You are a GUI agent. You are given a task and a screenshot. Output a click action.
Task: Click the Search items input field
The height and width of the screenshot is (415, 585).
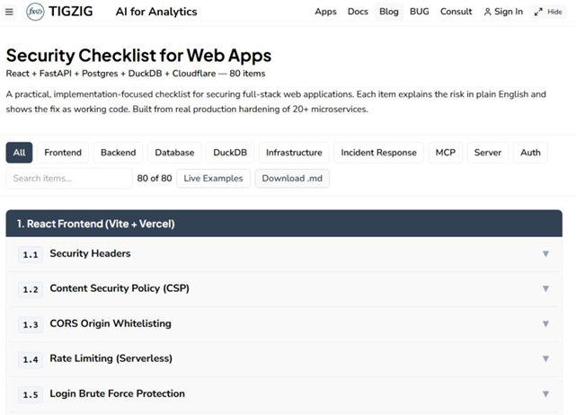coord(68,179)
